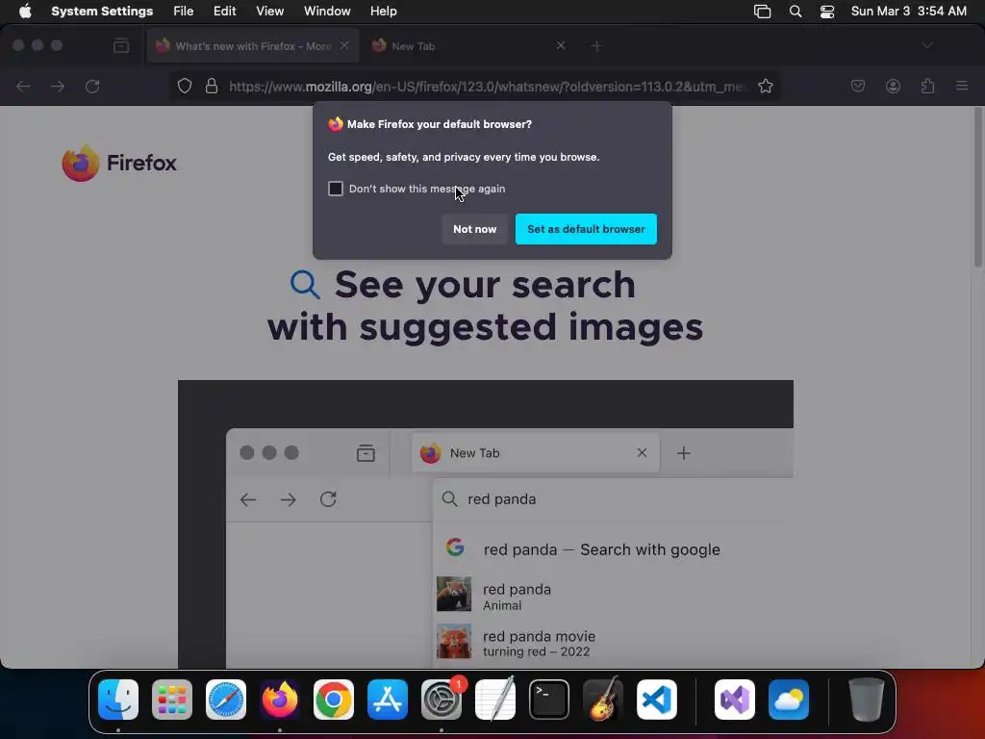Open the Edit menu
The image size is (985, 739).
224,11
